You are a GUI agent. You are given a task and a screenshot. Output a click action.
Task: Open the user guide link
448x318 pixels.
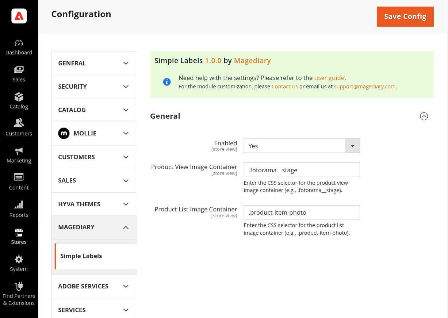[329, 77]
